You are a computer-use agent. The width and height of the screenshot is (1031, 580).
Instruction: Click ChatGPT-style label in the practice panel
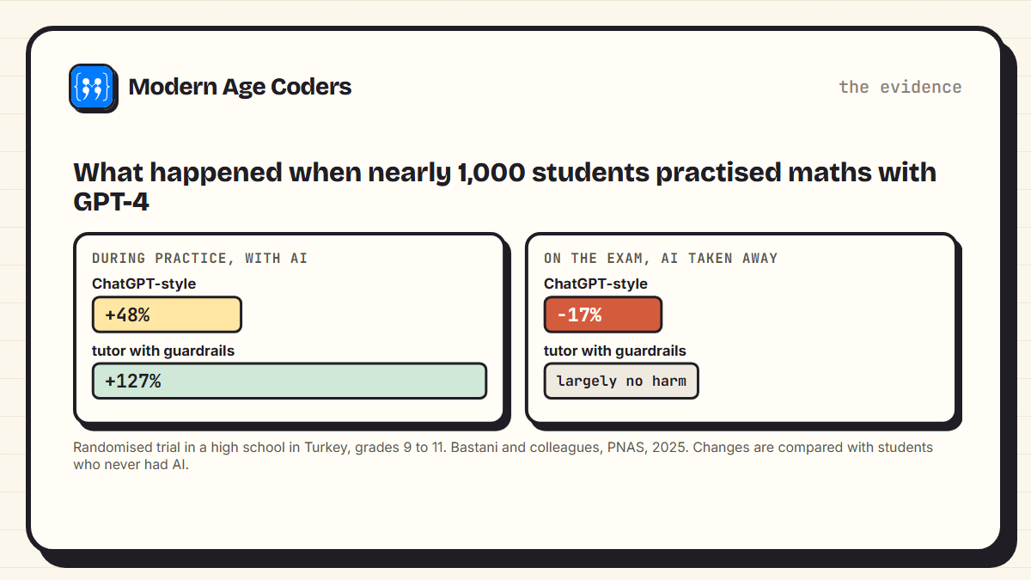click(x=144, y=284)
